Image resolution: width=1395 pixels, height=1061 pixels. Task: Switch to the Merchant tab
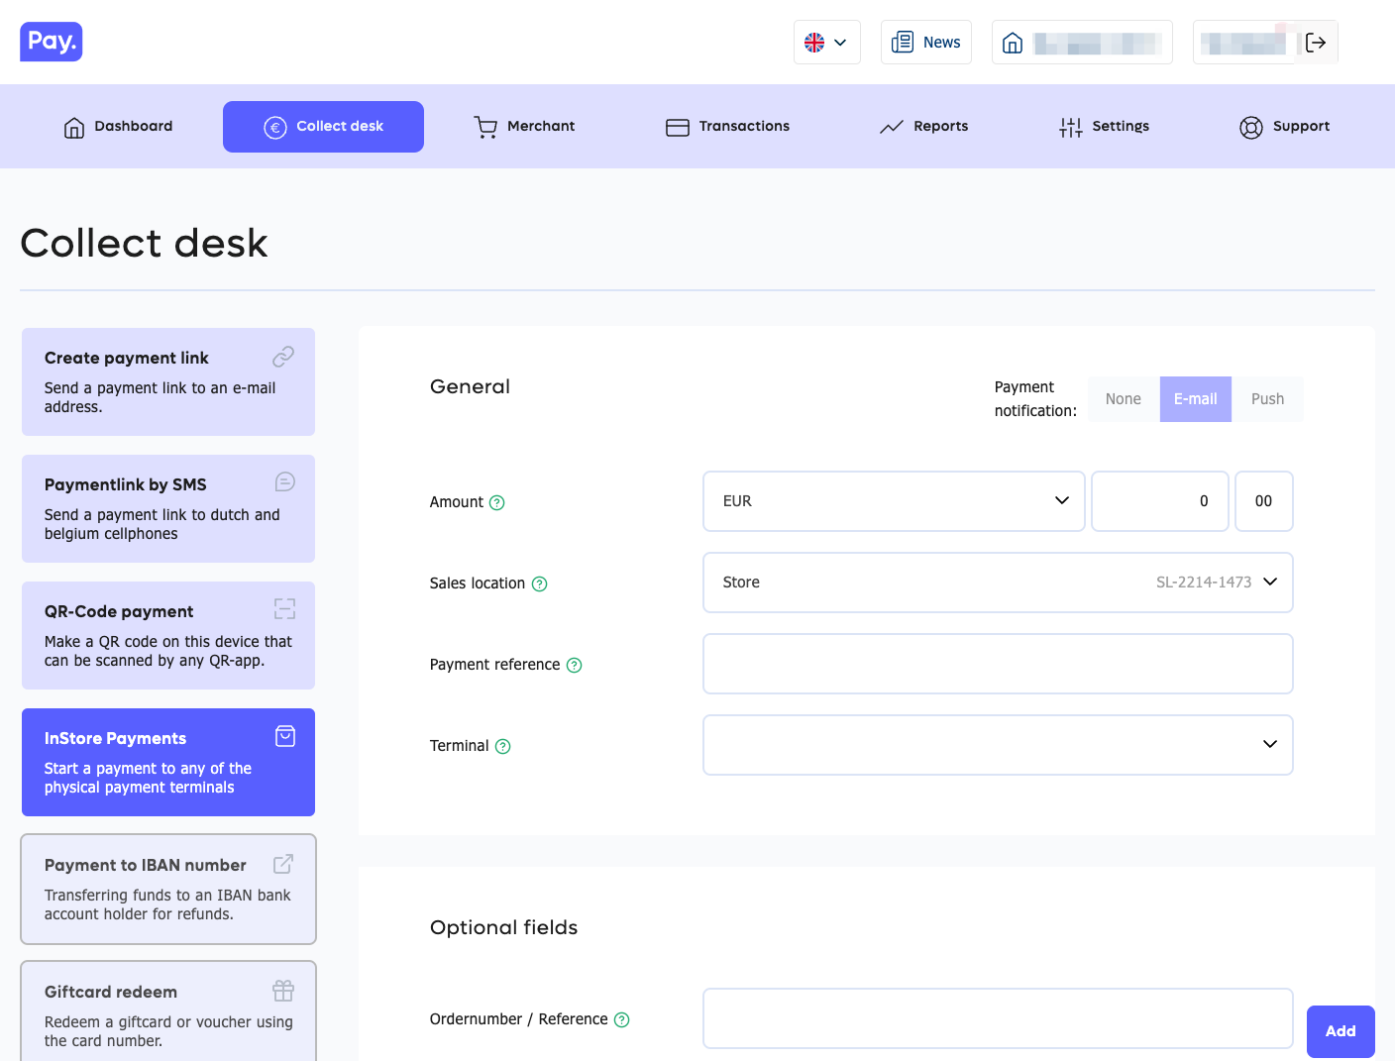click(x=524, y=127)
